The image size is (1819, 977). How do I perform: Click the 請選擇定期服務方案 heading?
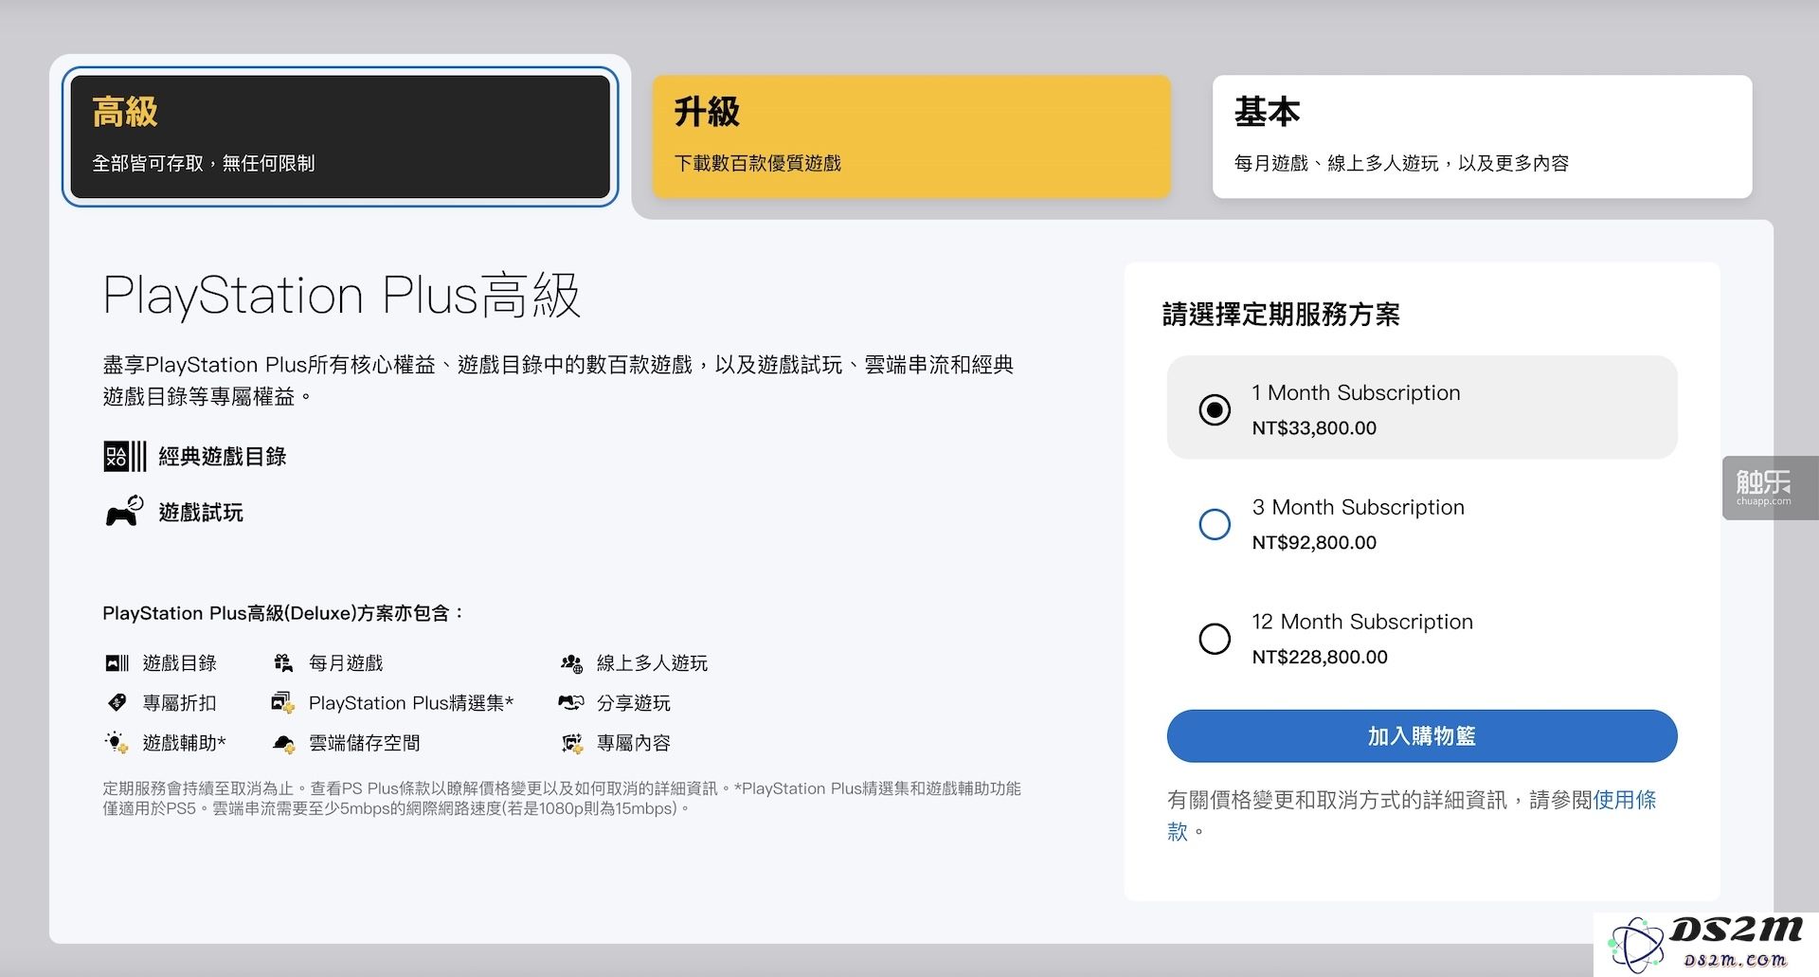tap(1281, 315)
